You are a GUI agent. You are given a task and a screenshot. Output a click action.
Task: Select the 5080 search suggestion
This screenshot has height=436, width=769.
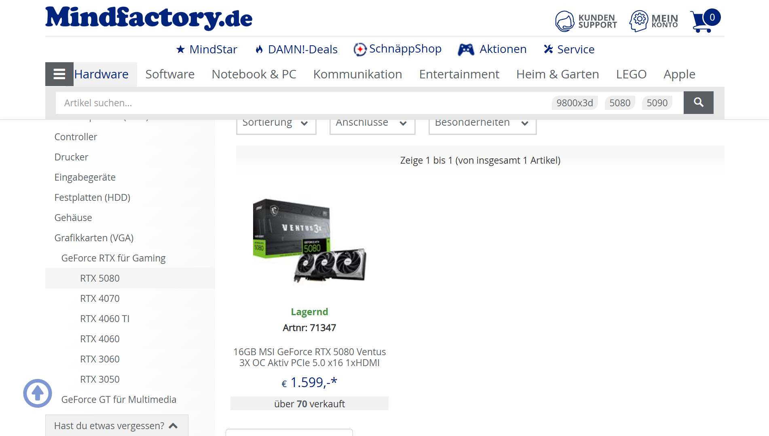620,103
